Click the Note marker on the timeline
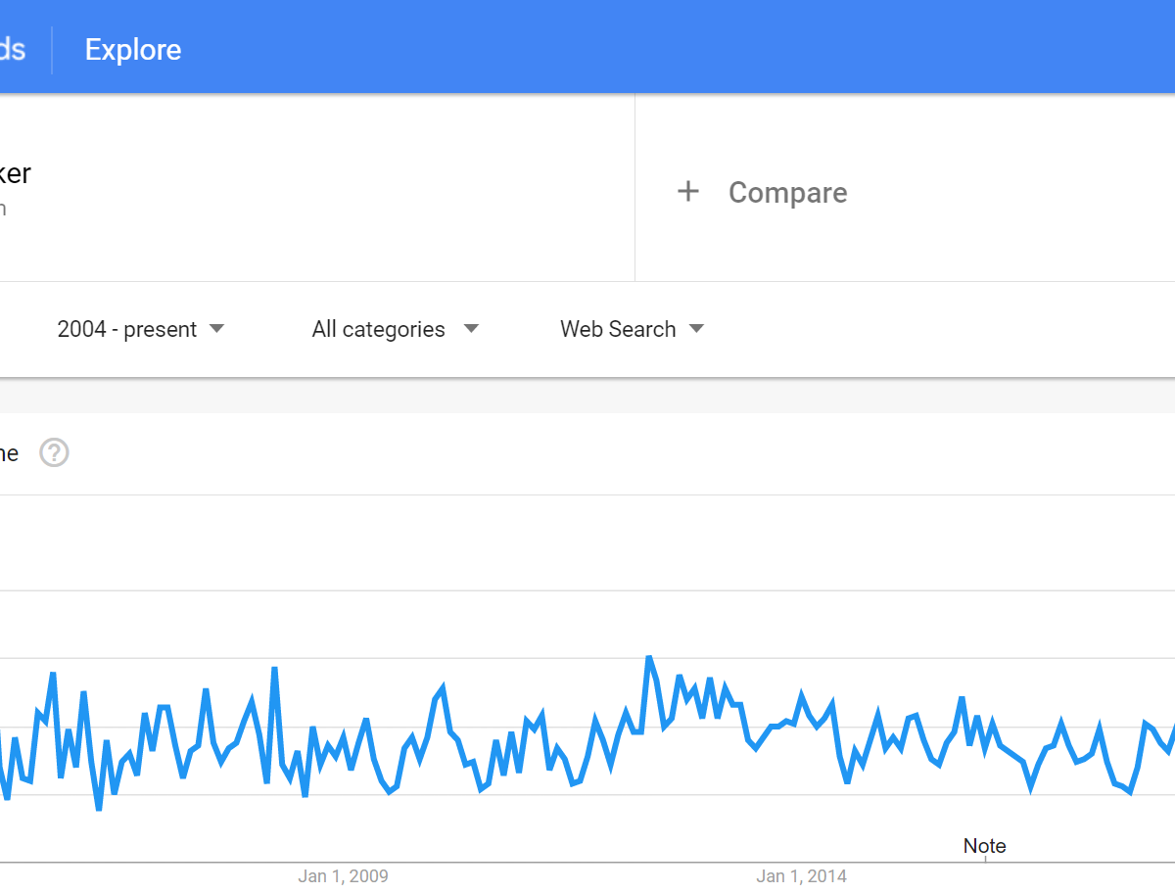Screen dimensions: 1175x893 [x=984, y=846]
